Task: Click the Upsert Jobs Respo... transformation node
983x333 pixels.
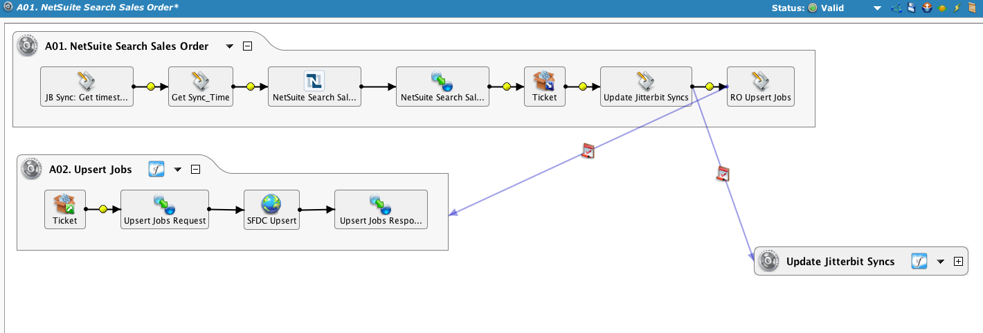Action: coord(381,210)
